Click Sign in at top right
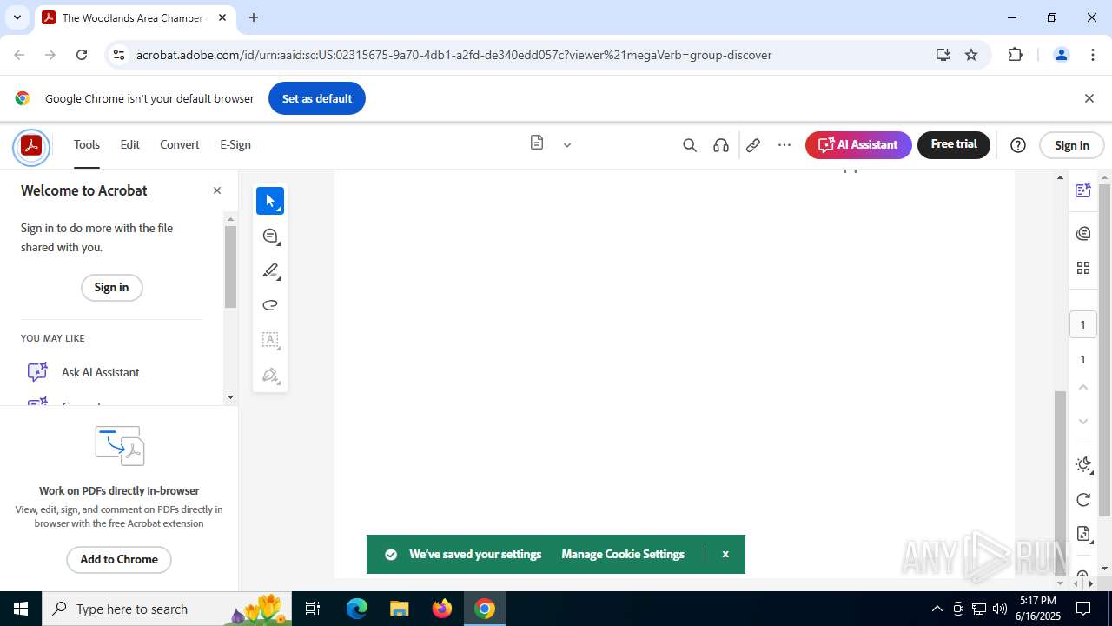This screenshot has width=1112, height=626. tap(1072, 145)
